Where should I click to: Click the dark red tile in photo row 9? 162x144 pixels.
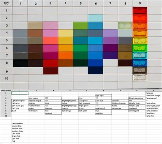click(51, 71)
